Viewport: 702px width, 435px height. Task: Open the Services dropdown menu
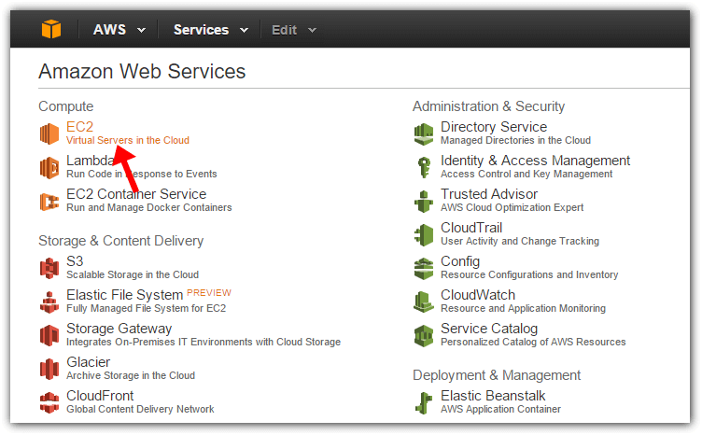click(210, 30)
